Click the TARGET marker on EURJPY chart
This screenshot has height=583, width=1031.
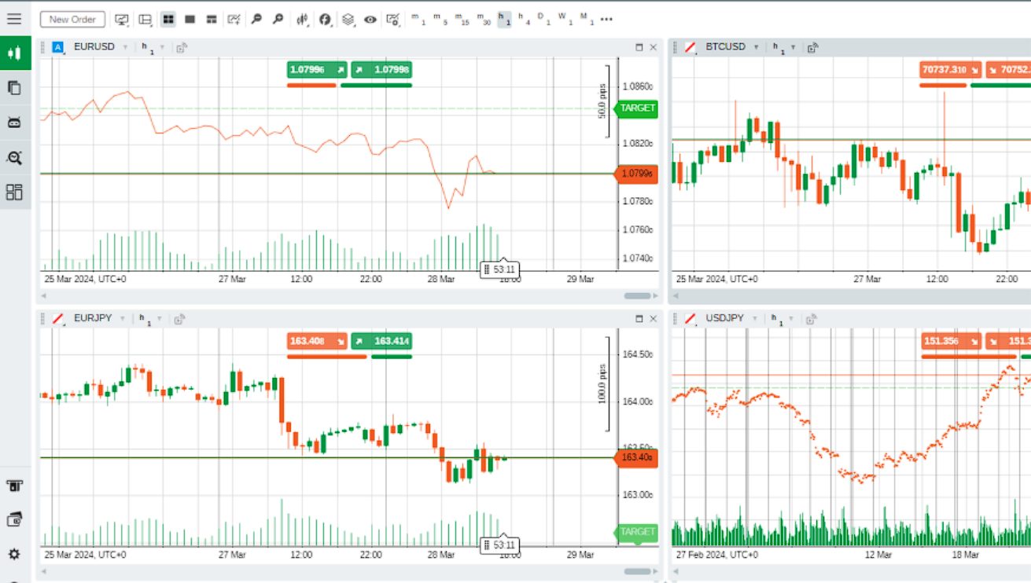(x=635, y=532)
